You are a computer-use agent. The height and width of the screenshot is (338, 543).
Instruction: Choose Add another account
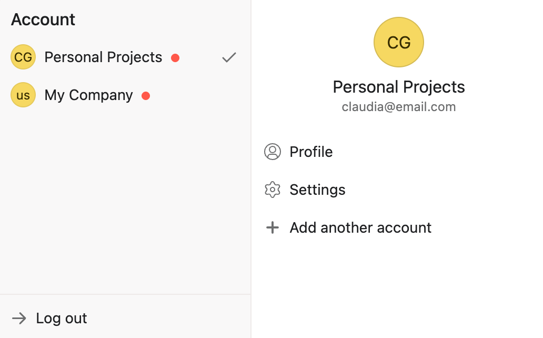click(x=360, y=227)
